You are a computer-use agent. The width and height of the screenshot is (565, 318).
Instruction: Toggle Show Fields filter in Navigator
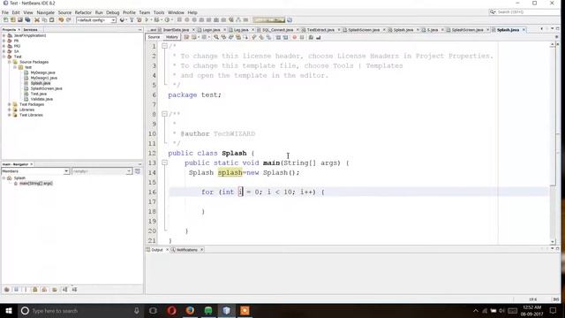(x=16, y=290)
